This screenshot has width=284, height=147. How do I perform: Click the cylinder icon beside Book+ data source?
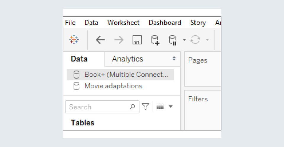76,75
